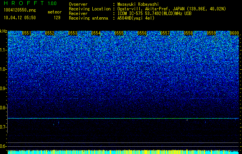Click the 0600 time marker
The height and width of the screenshot is (154, 242).
pos(234,33)
